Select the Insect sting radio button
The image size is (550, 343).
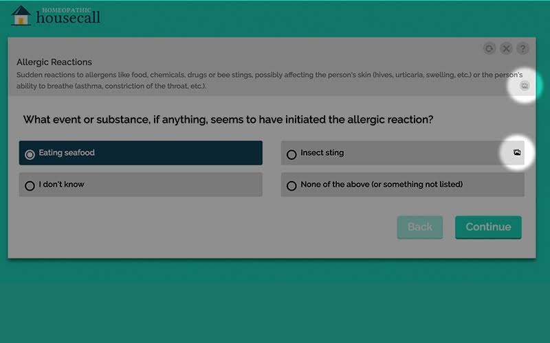coord(291,154)
